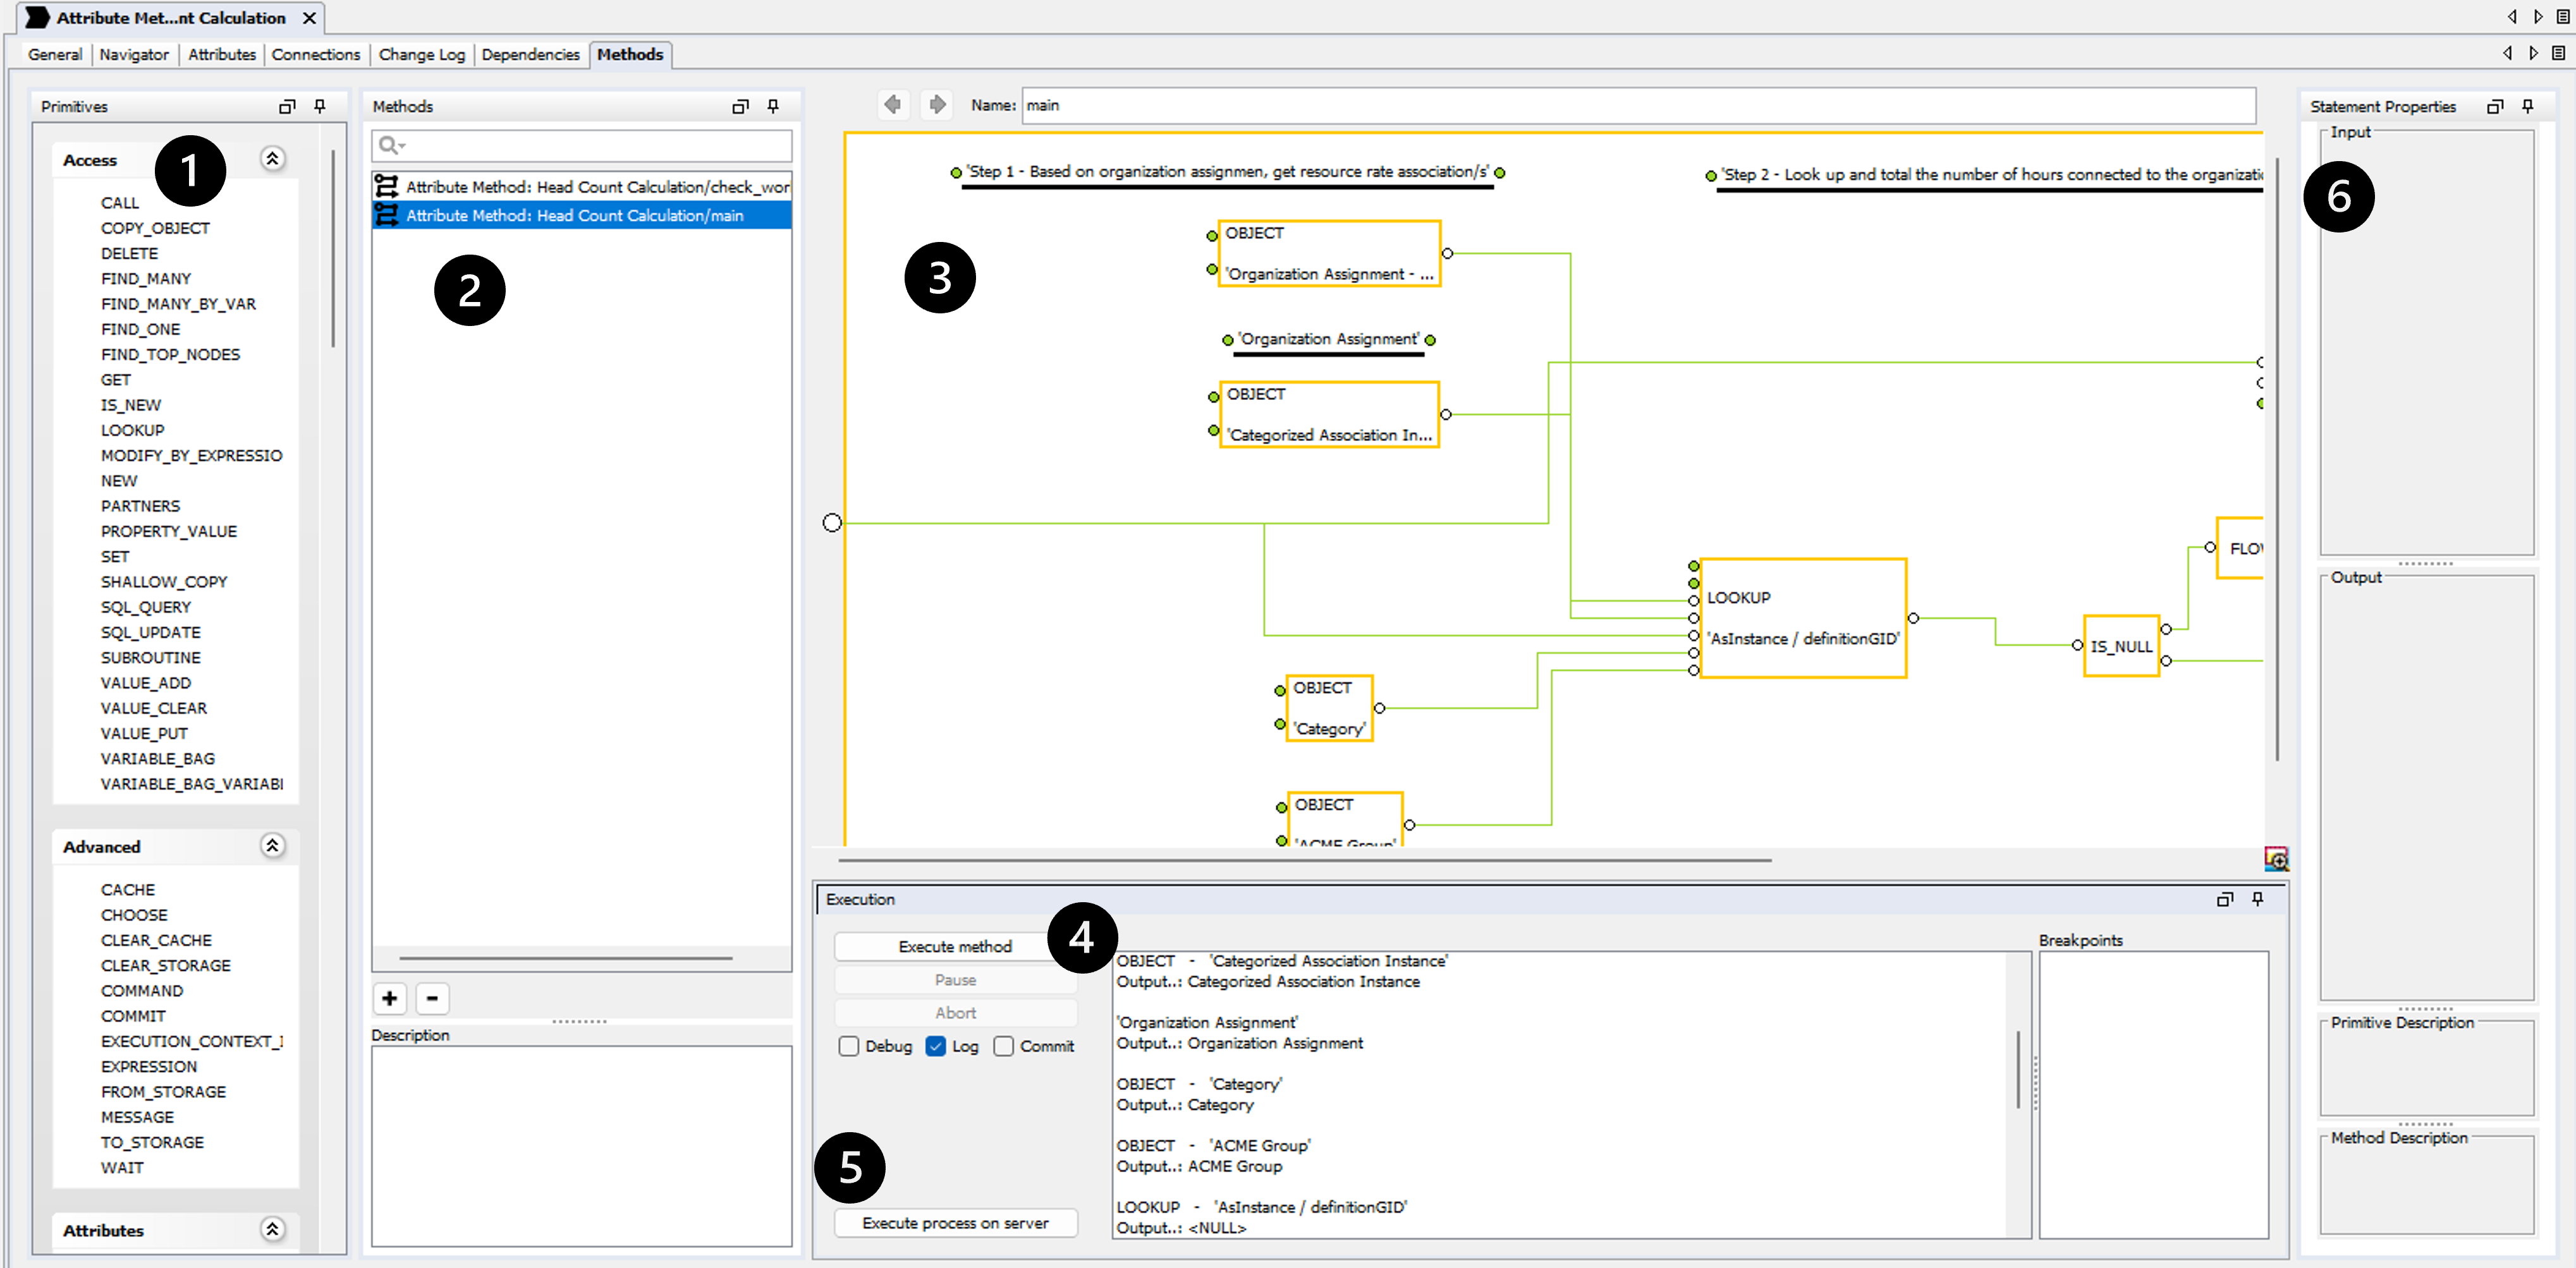This screenshot has width=2576, height=1268.
Task: Enable the Debug checkbox
Action: tap(849, 1045)
